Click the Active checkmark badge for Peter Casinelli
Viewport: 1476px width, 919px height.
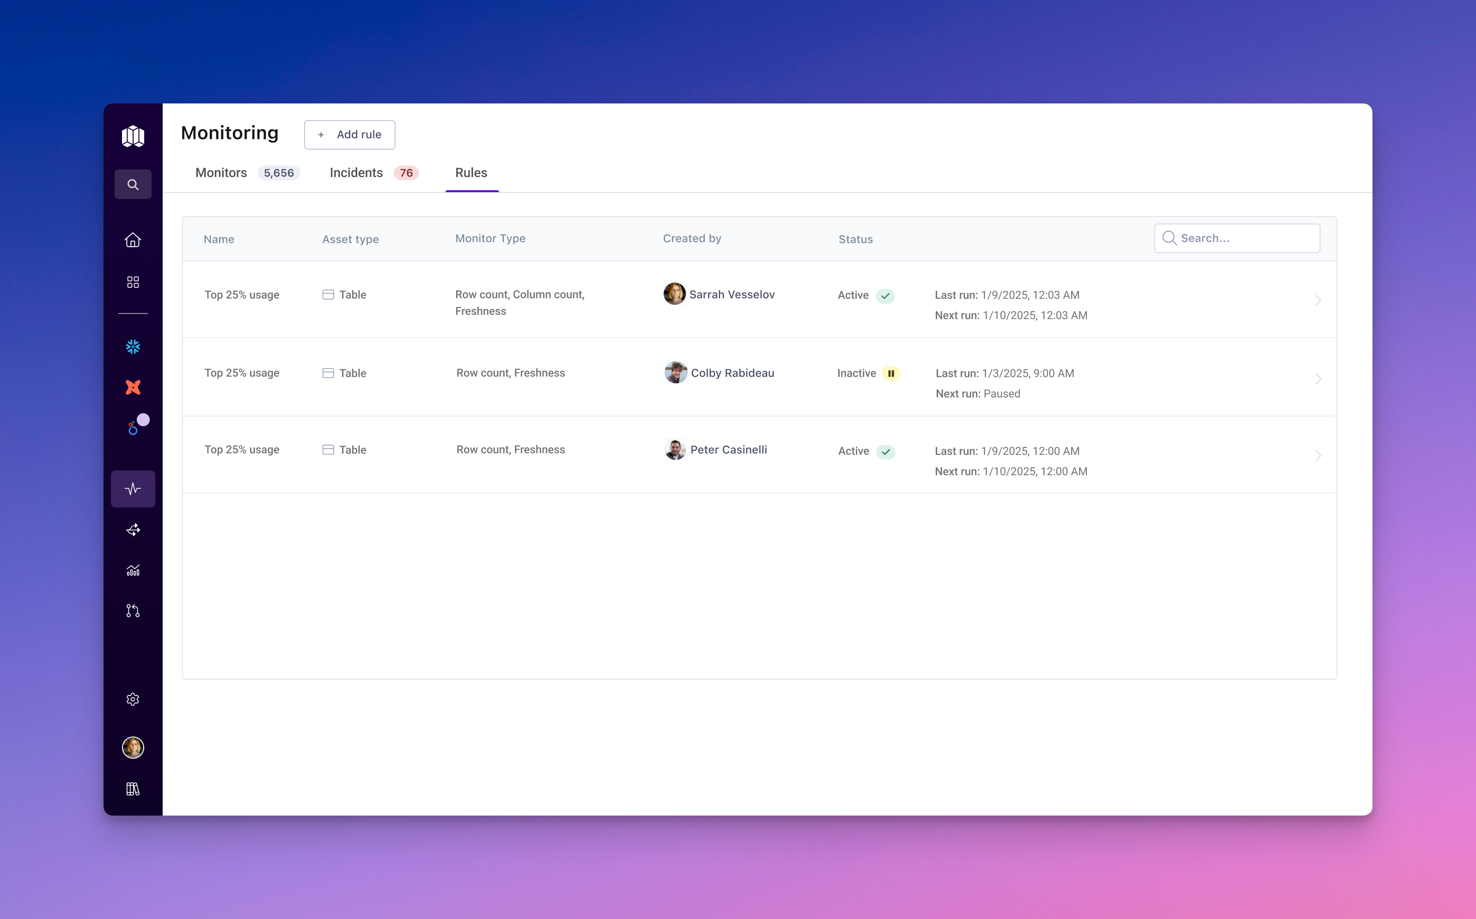[885, 452]
